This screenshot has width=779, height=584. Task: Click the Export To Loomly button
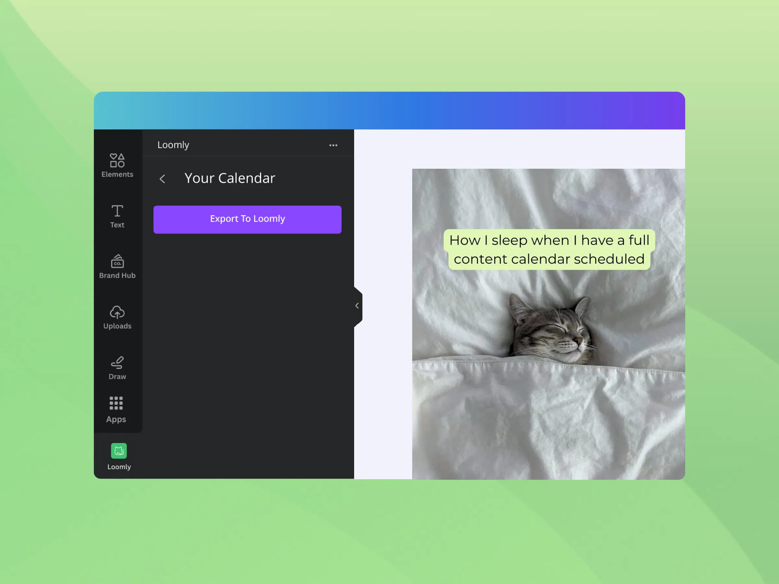click(x=248, y=219)
